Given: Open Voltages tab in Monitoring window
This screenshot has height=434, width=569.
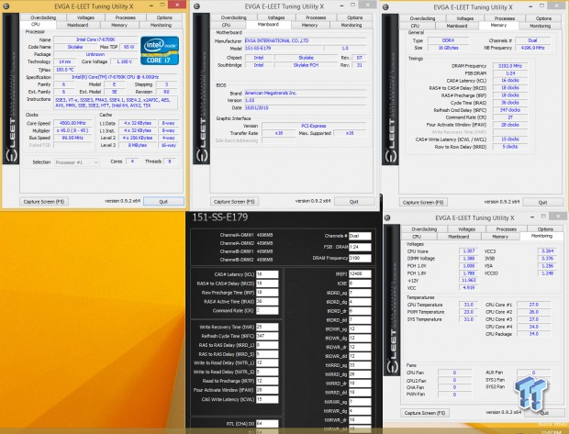Looking at the screenshot, I should (x=466, y=229).
